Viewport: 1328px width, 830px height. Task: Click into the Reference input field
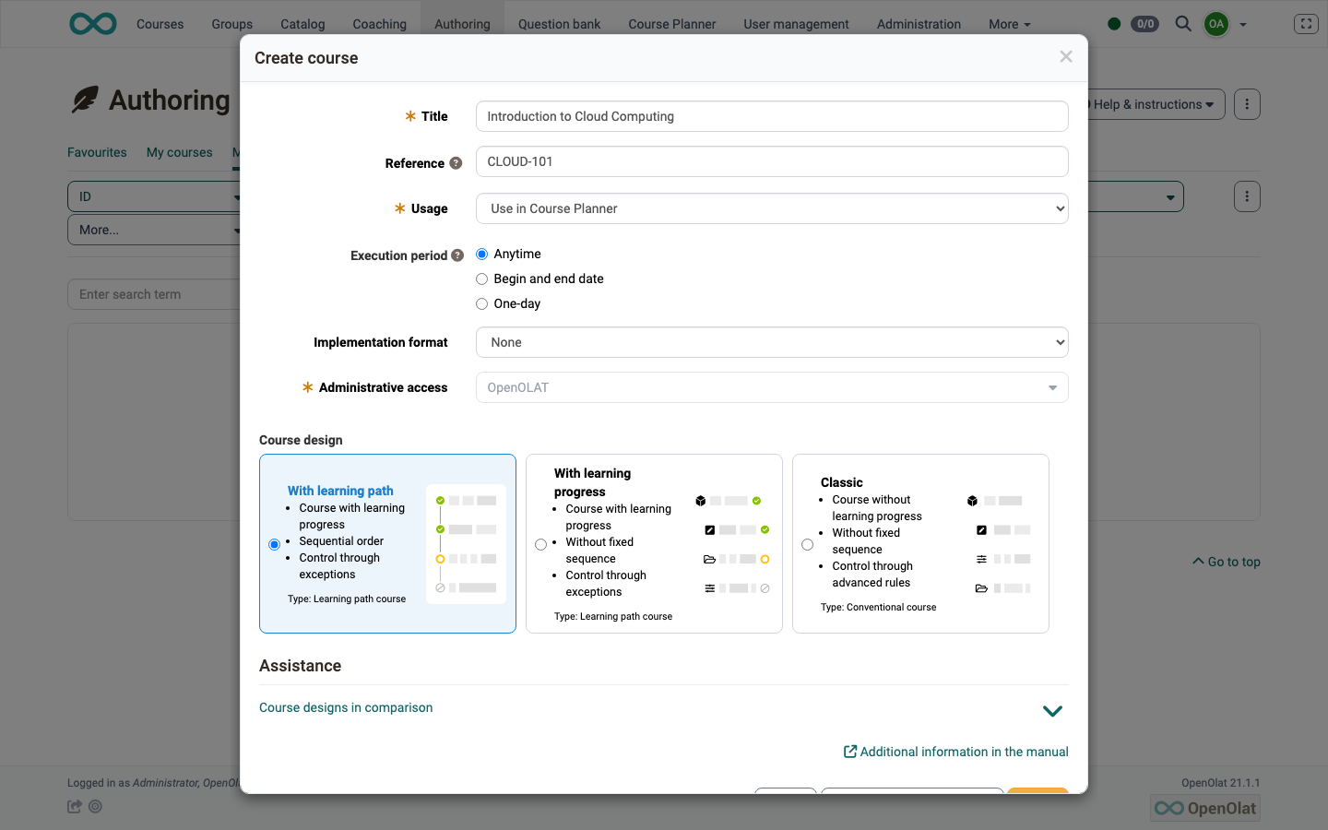click(772, 161)
